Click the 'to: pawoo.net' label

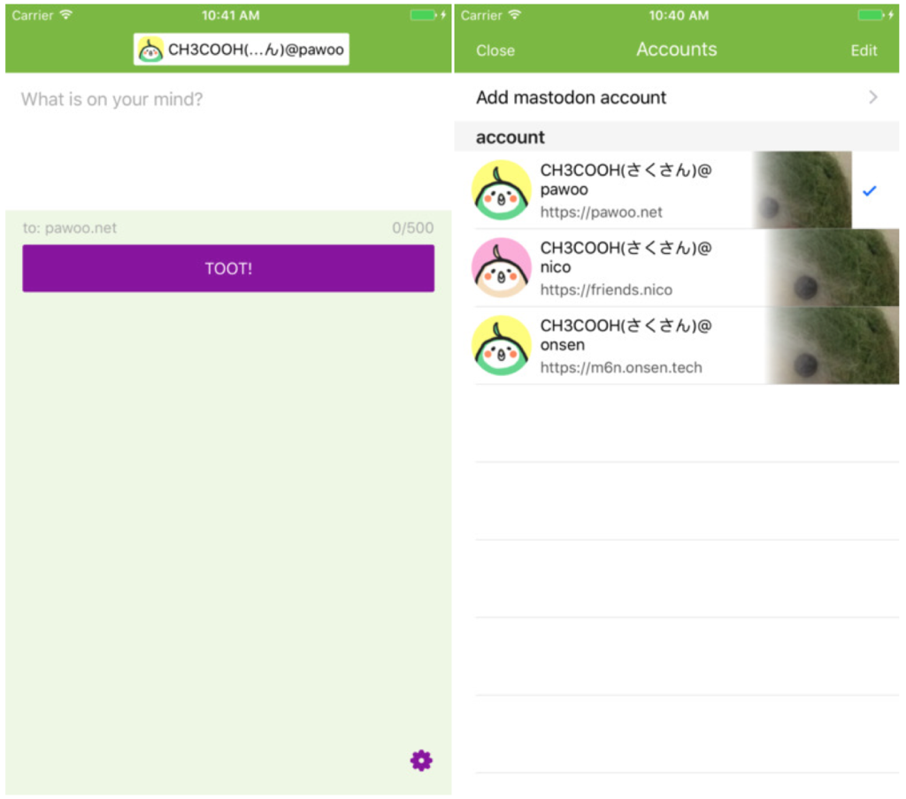70,228
